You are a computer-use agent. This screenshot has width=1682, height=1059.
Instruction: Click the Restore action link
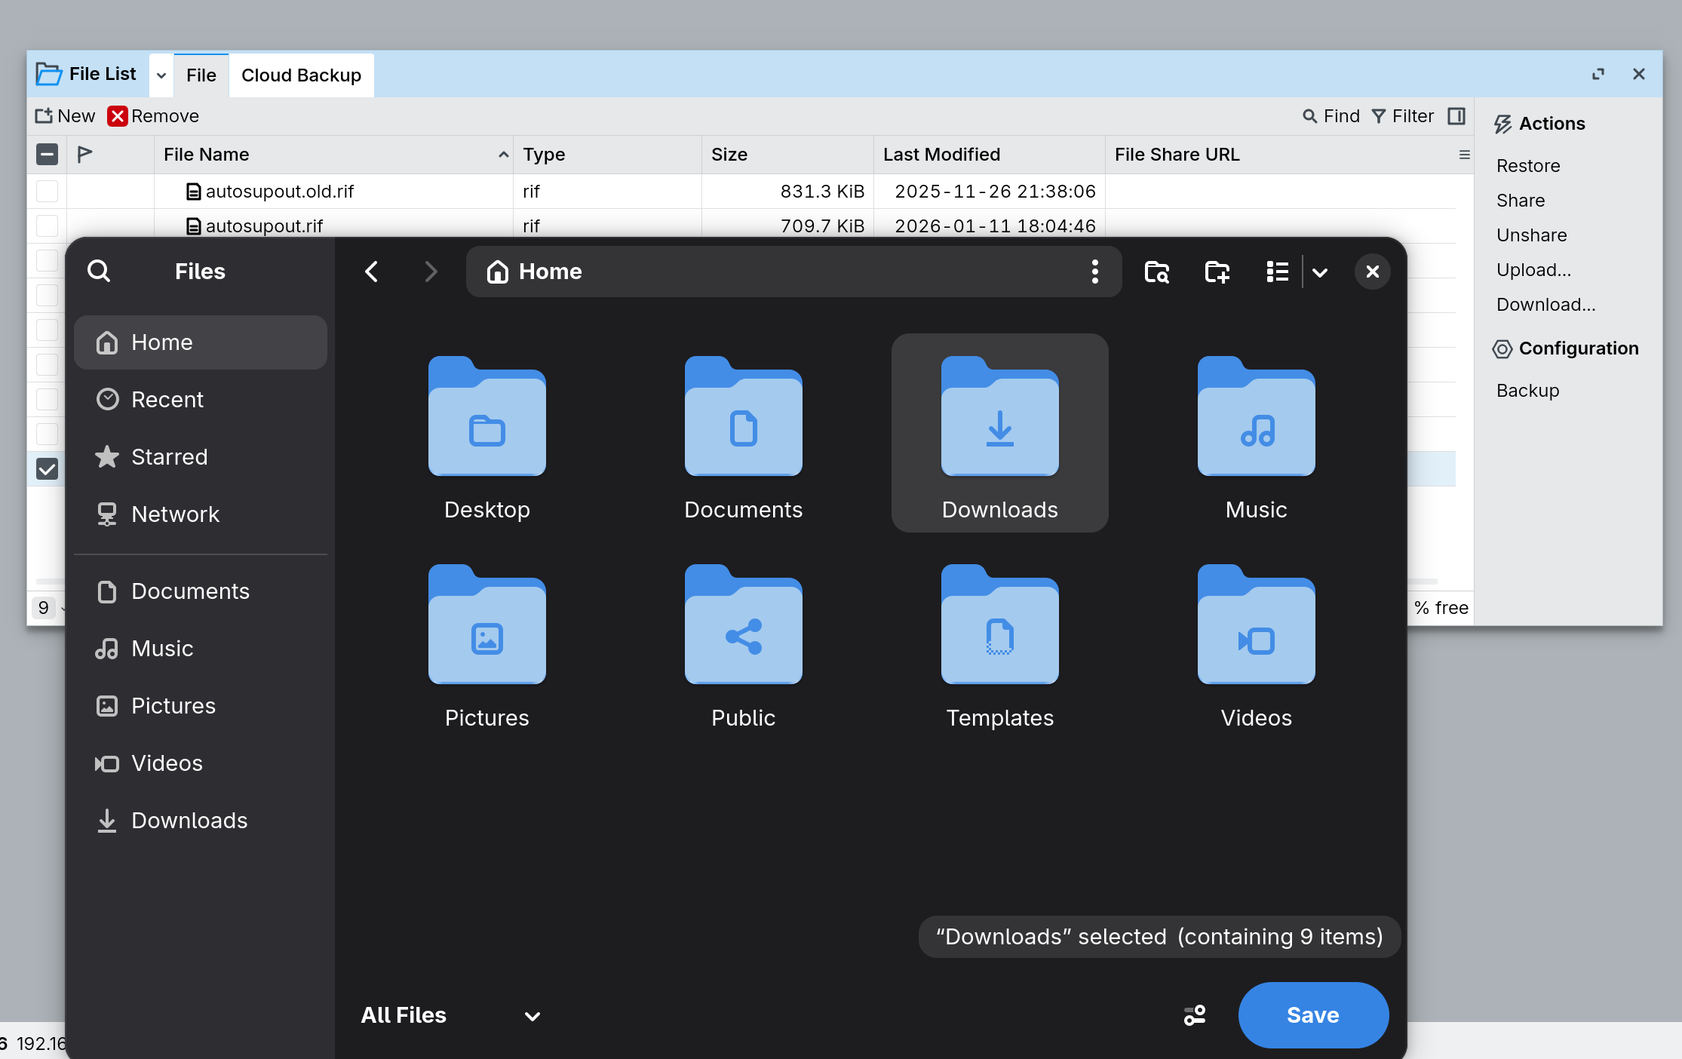tap(1528, 166)
